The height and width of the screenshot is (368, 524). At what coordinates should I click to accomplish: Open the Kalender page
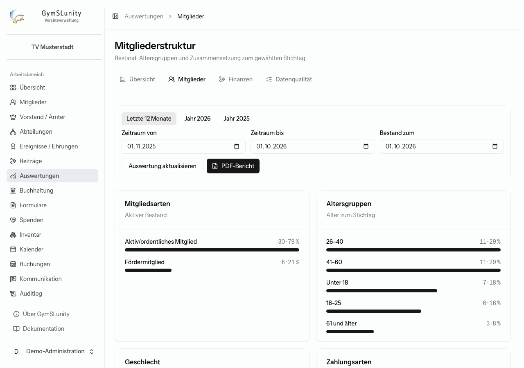click(52, 249)
